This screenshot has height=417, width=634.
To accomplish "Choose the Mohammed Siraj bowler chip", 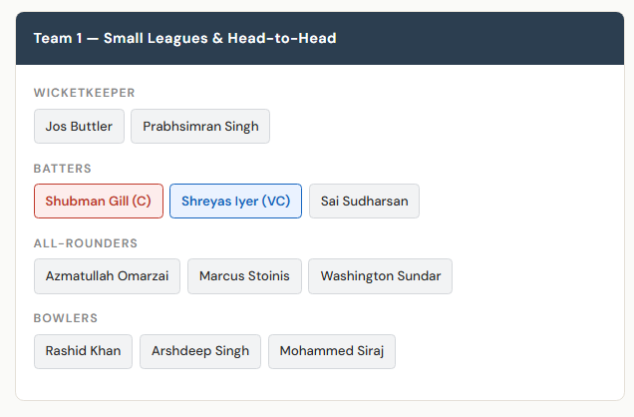I will tap(332, 351).
